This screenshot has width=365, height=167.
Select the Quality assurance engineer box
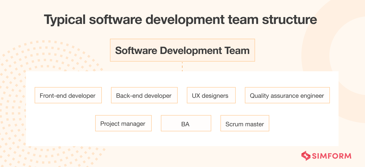[287, 95]
